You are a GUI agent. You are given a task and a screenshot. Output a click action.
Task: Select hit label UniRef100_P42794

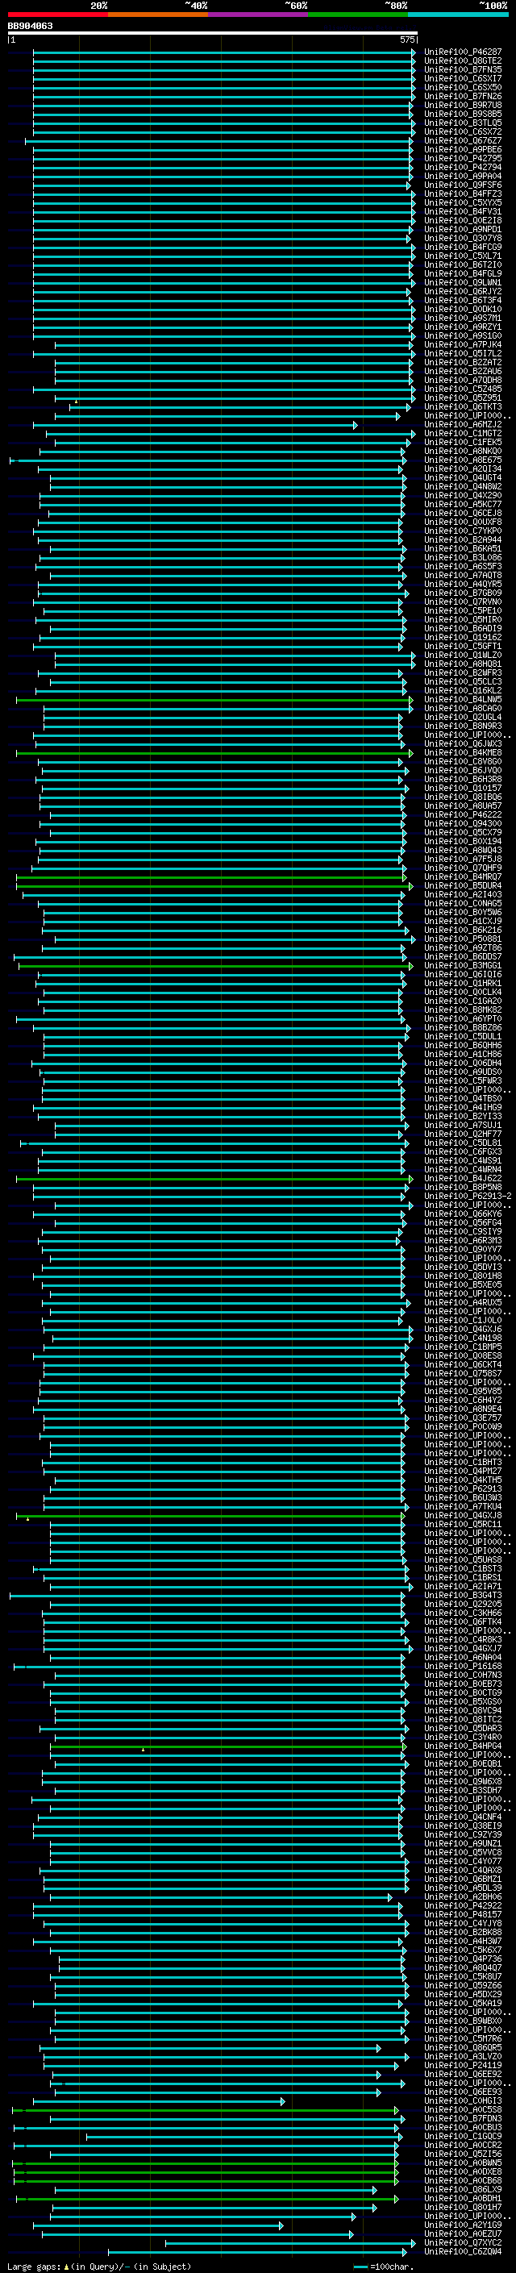tap(462, 168)
